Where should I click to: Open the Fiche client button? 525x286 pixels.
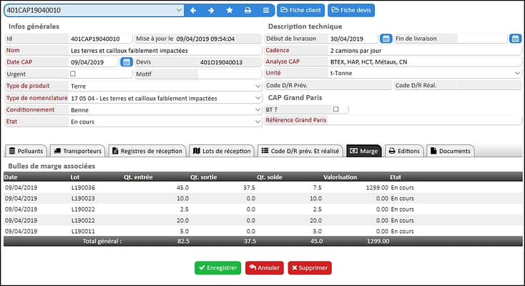pyautogui.click(x=300, y=11)
